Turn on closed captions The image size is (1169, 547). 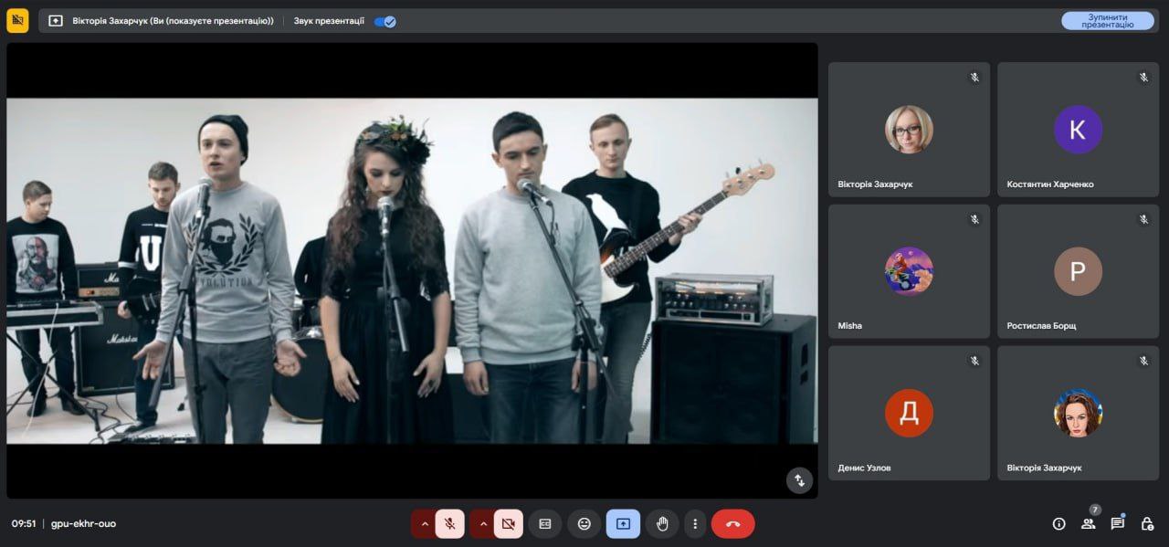coord(545,524)
